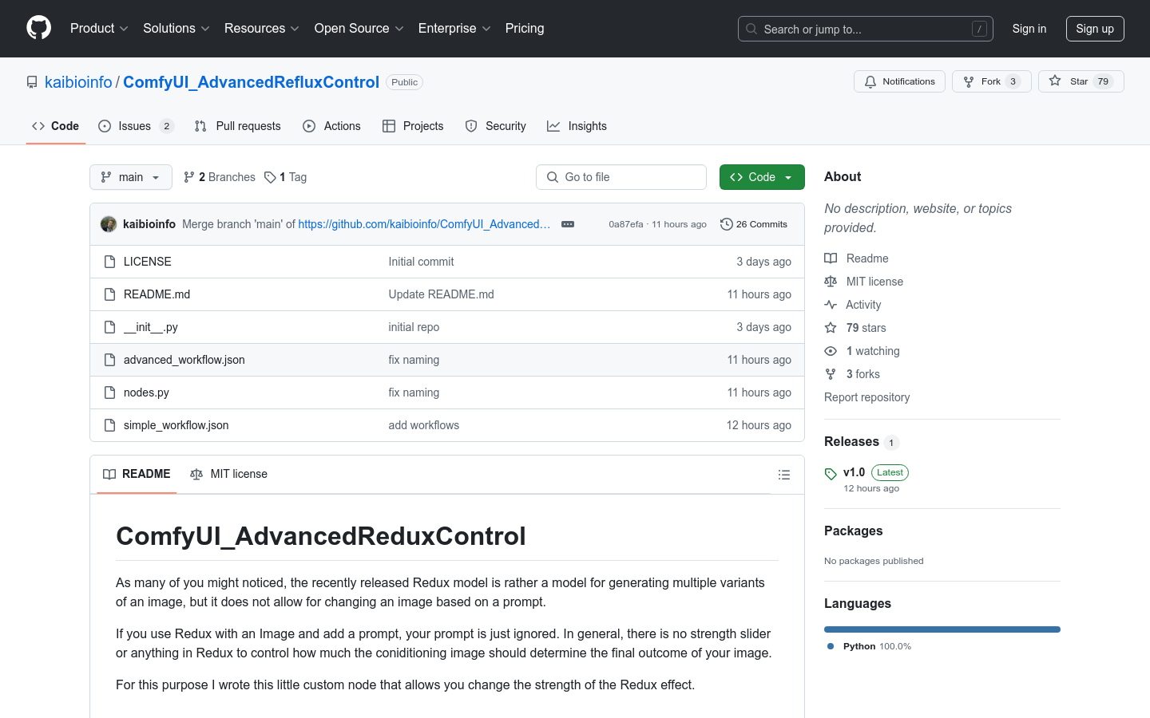Open the URL in the latest commit message
Image resolution: width=1150 pixels, height=718 pixels.
(424, 224)
